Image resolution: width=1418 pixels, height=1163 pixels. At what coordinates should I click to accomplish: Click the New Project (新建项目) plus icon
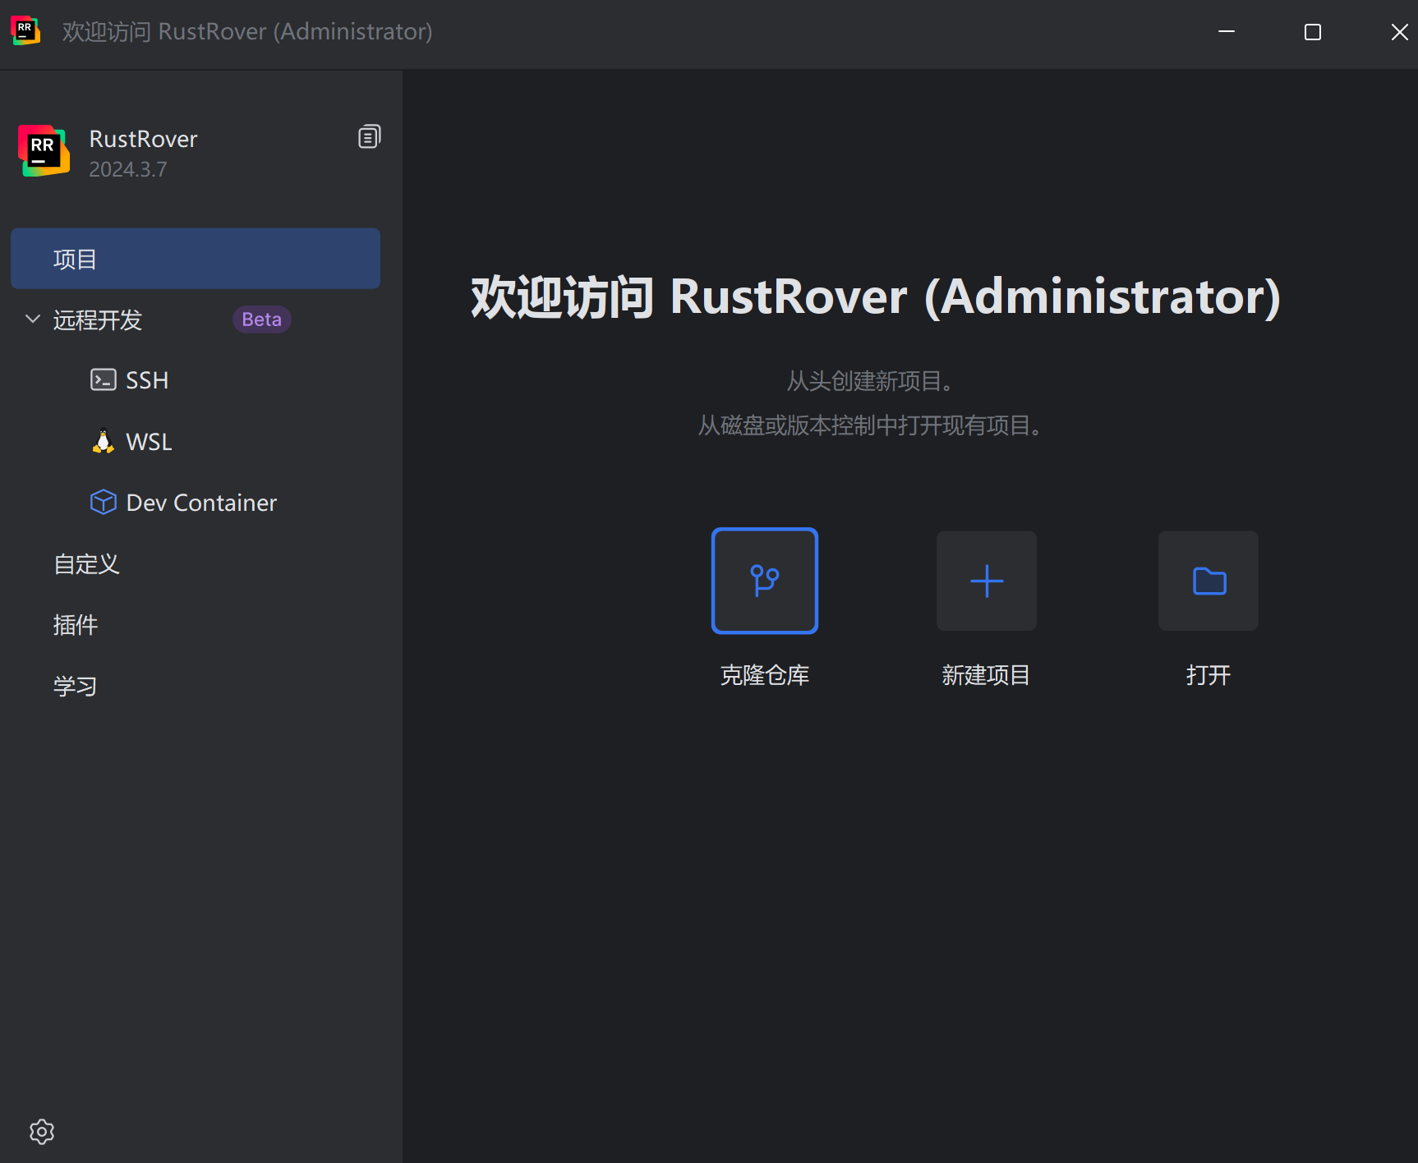pyautogui.click(x=987, y=581)
